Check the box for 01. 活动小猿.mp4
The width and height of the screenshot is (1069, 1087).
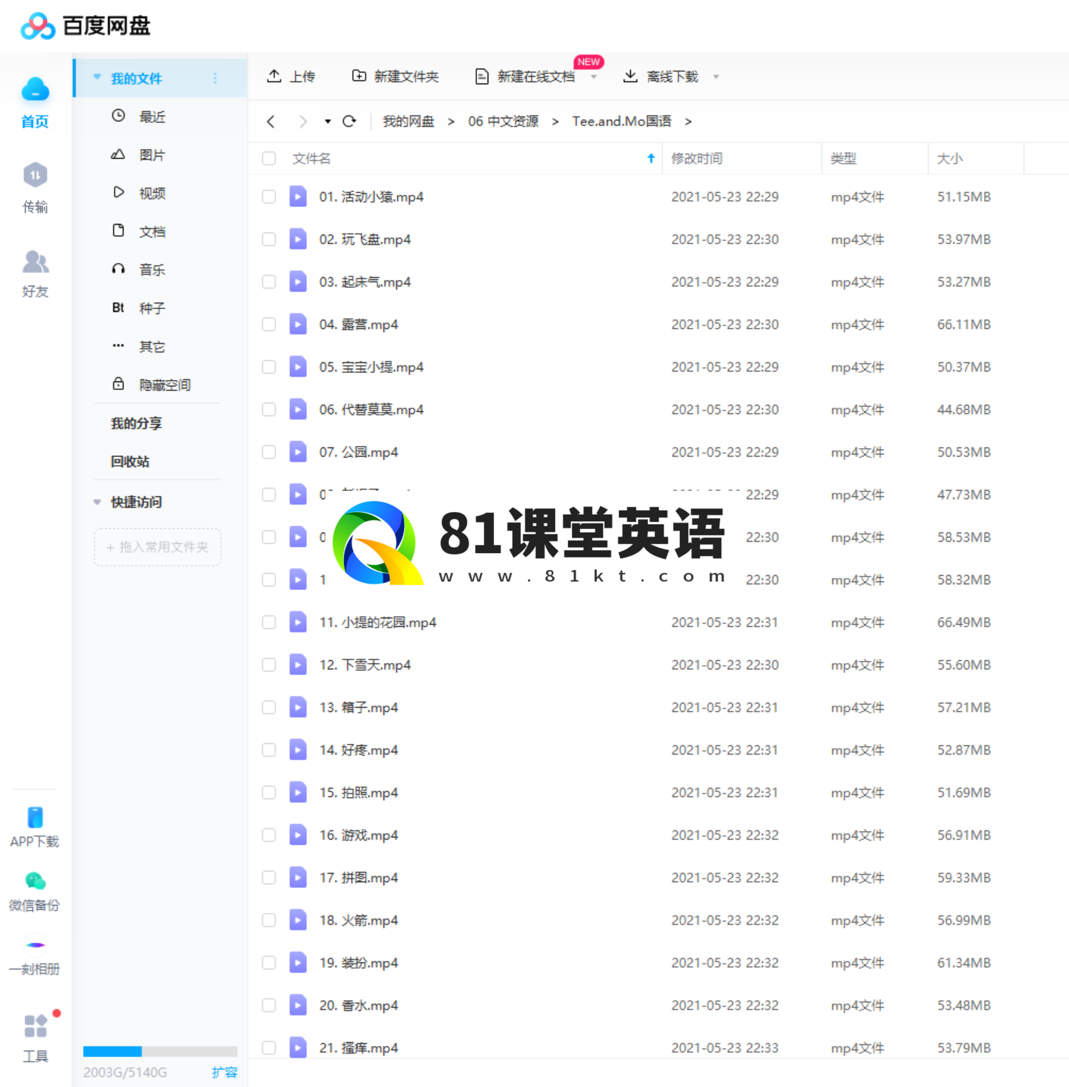point(269,196)
